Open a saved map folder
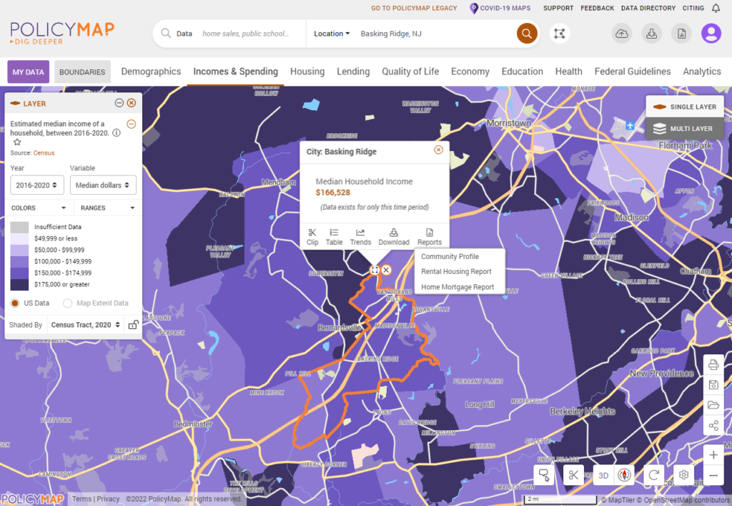This screenshot has width=732, height=506. click(x=713, y=405)
